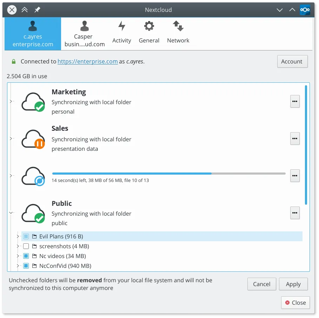Expand the NcConfVid subfolder
319x318 pixels.
(x=18, y=266)
